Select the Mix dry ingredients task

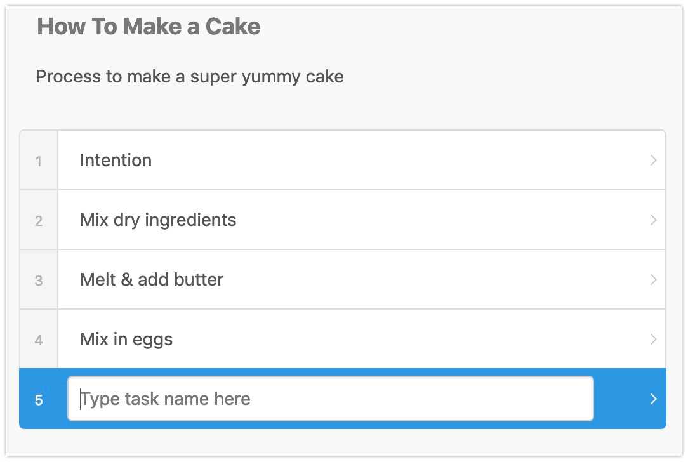click(158, 220)
